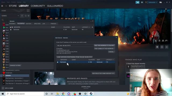The width and height of the screenshot is (172, 96).
Task: Switch to FRIENDS tab in Servers window
Action: pos(53,24)
